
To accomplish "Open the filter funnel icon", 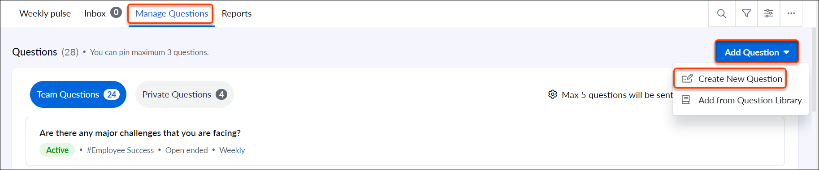I will [x=746, y=13].
